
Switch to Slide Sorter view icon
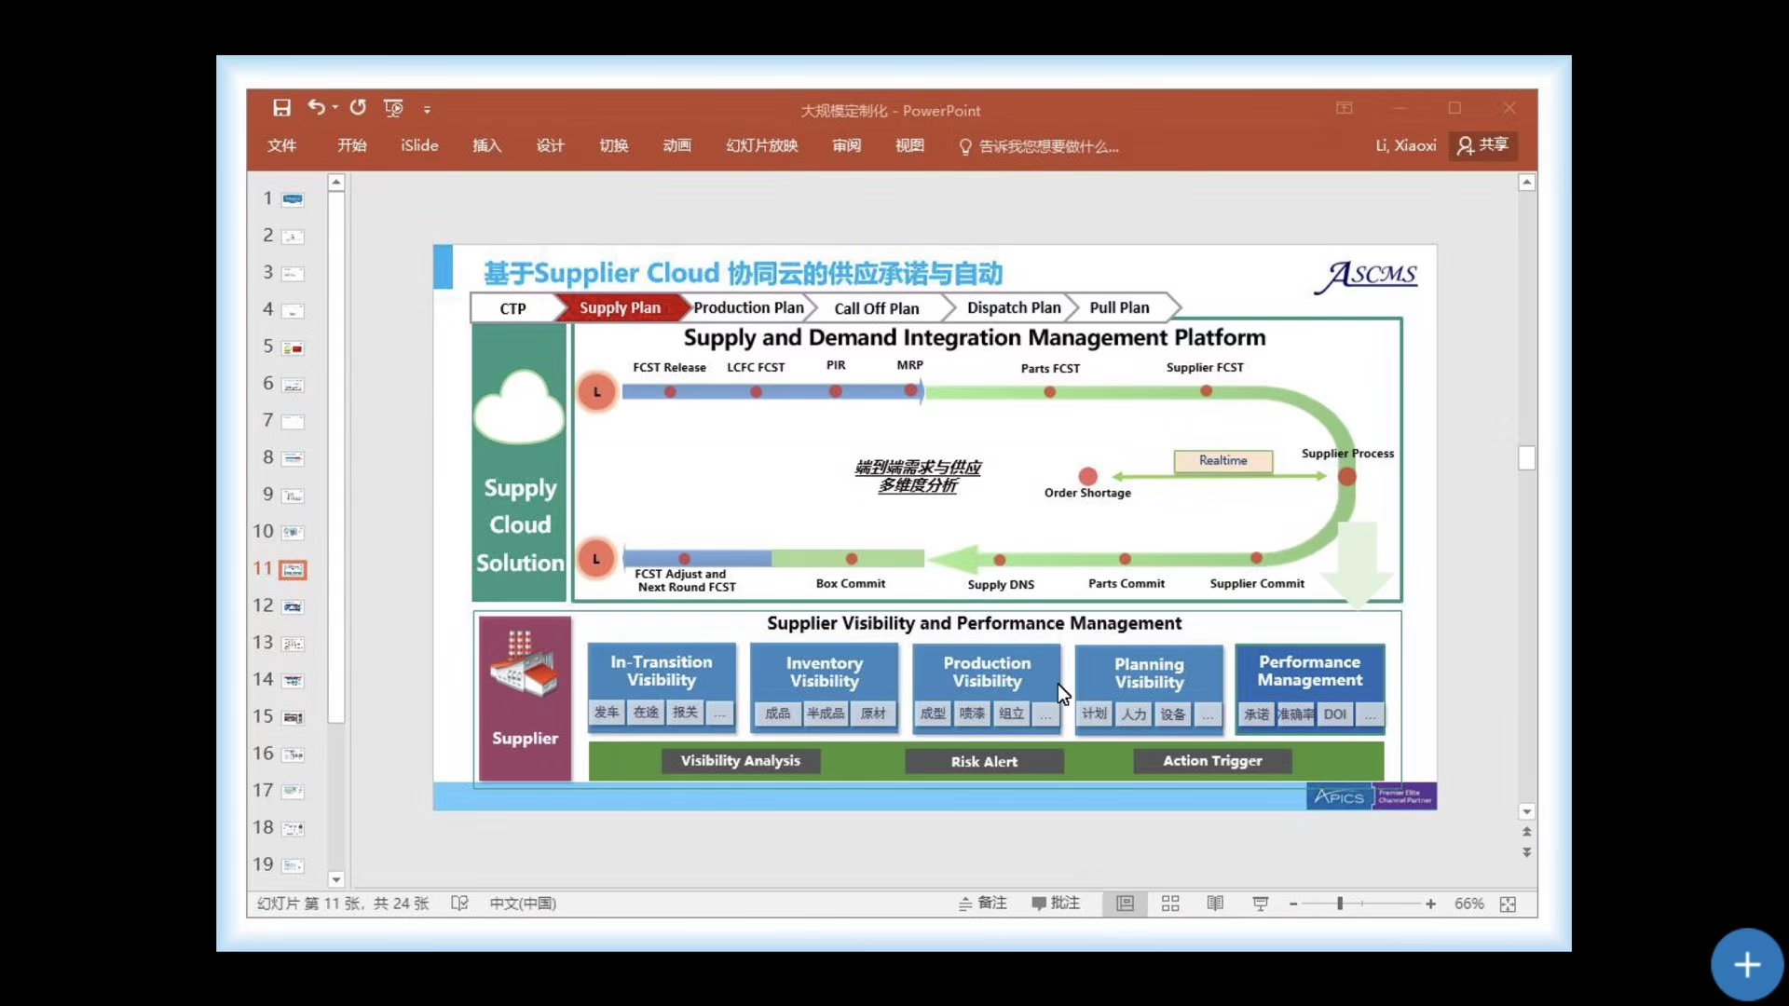click(1170, 904)
